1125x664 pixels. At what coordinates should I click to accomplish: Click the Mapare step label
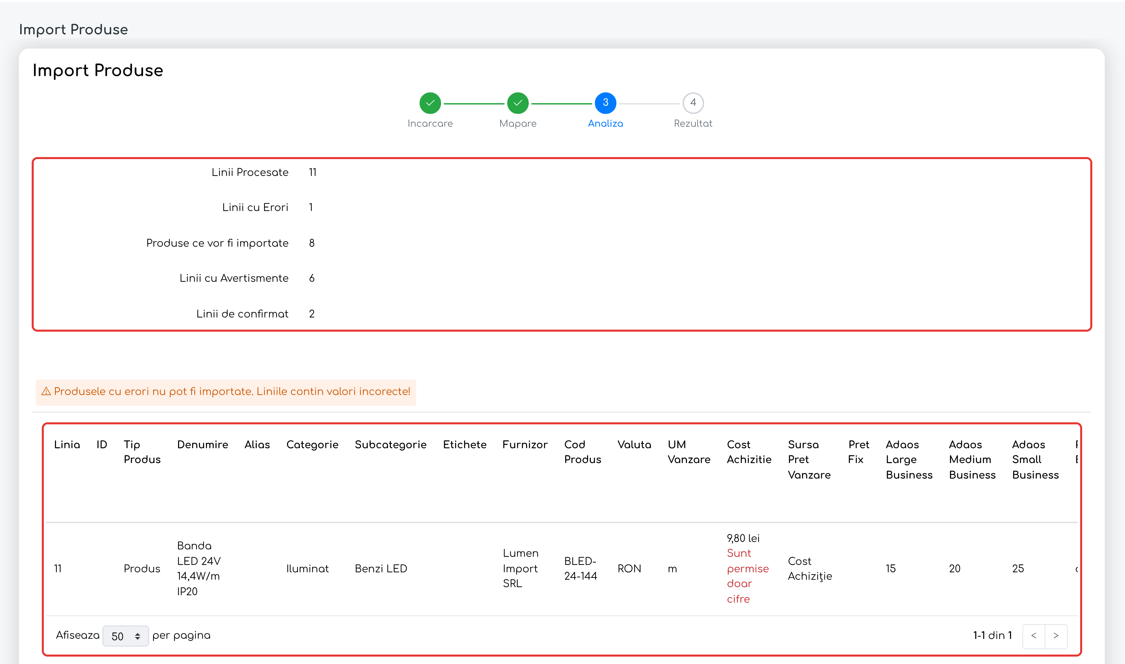pyautogui.click(x=518, y=123)
